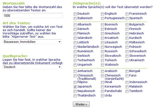Tick the Arabisch checkbox

point(102,71)
